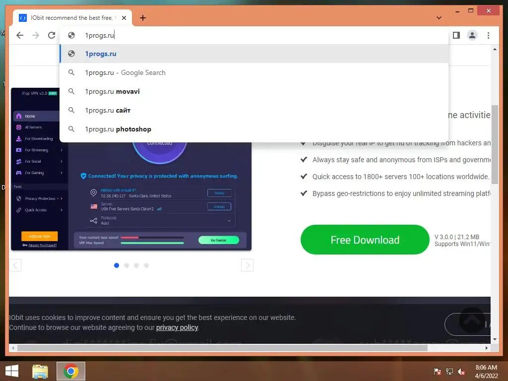Screen dimensions: 508x381
Task: Open the Windows Start menu
Action: [12, 371]
